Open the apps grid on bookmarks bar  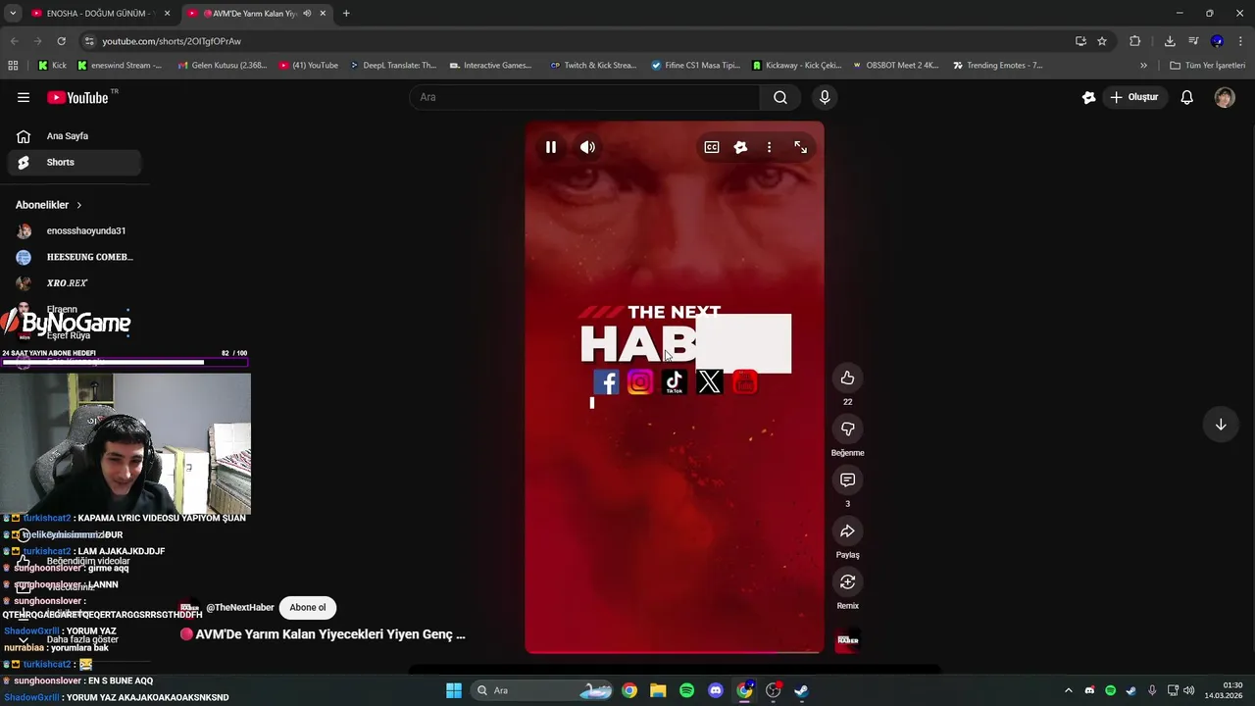(x=13, y=66)
